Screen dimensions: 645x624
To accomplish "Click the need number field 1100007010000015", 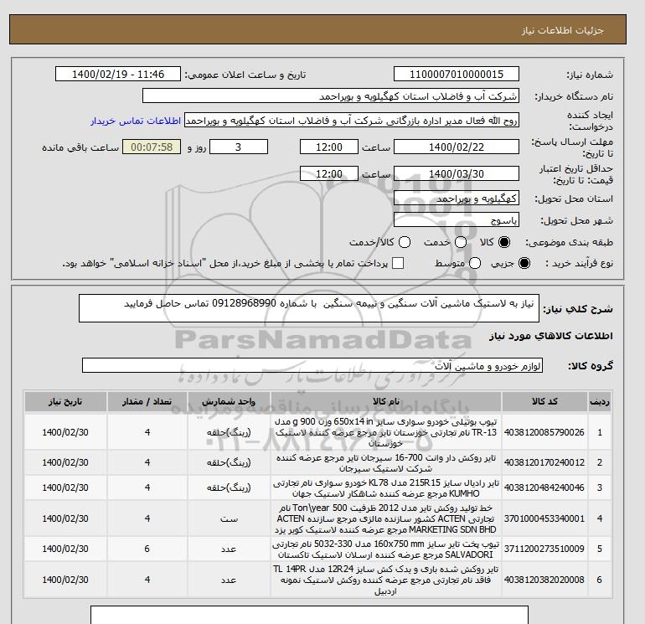I will 457,74.
